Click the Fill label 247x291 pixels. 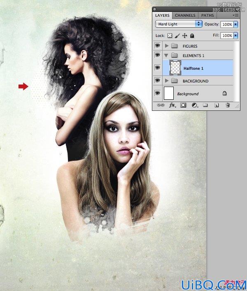tap(216, 35)
